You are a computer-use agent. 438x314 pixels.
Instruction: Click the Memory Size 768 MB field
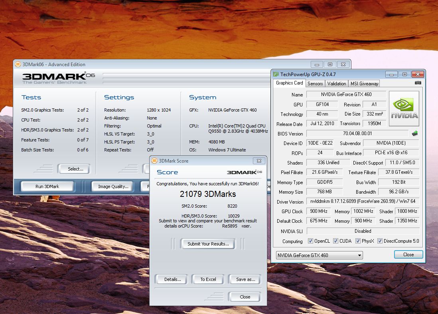click(324, 192)
